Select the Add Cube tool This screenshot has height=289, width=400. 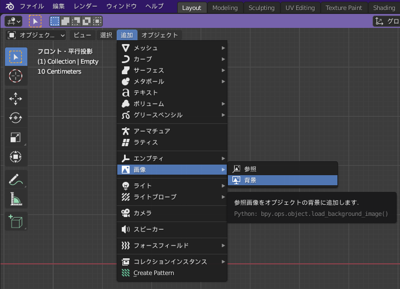click(x=16, y=221)
